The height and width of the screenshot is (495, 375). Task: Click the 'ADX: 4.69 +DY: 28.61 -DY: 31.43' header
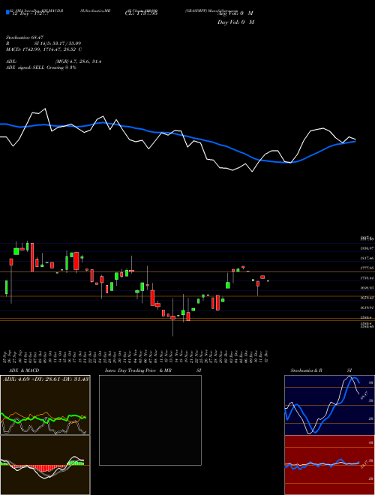[46, 379]
